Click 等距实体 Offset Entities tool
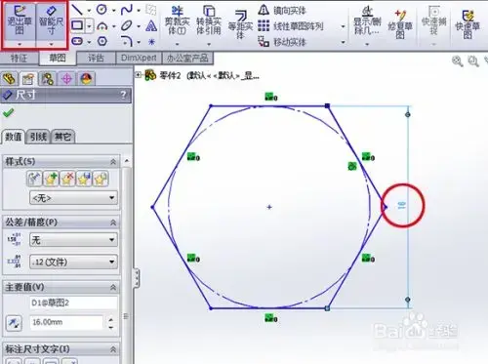 pos(240,24)
